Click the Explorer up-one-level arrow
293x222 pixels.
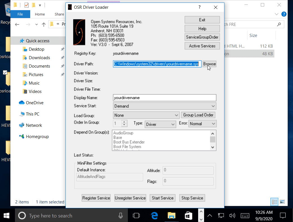pos(44,25)
